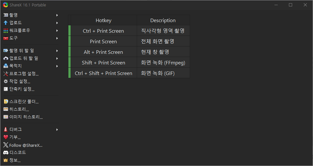Click the 정보 crown icon
Viewport: 313px width, 166px height.
click(6, 160)
